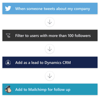Click the Twitter bird icon

[8, 8]
